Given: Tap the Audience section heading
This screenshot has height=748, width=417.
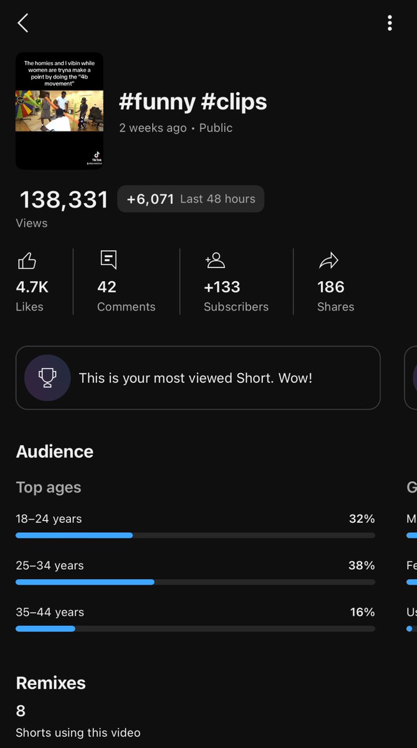Looking at the screenshot, I should (55, 452).
